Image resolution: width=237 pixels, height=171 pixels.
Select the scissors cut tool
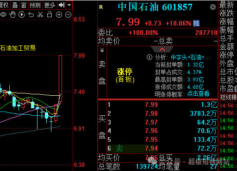[x=40, y=14]
